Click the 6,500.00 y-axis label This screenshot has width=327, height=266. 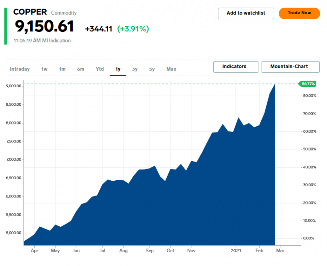(13, 178)
